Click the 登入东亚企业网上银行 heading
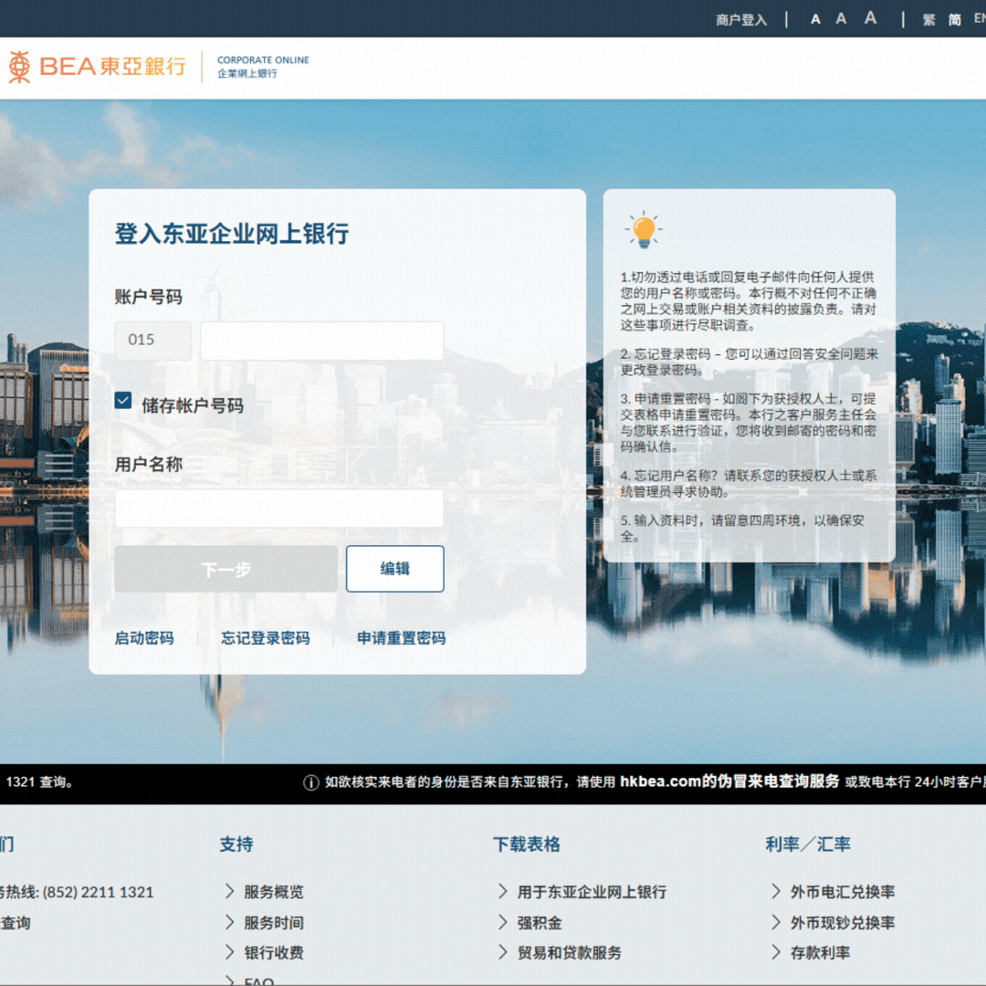 [x=231, y=234]
